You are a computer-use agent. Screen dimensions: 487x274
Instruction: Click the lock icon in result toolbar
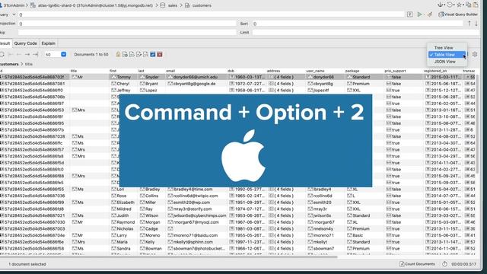(118, 54)
